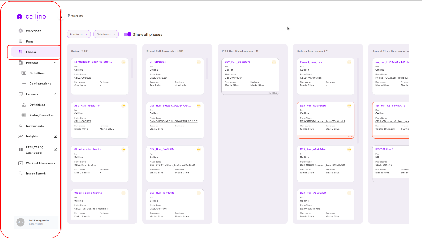Screen dimensions: 422x238
Task: Open Configurations under Protocol
Action: pos(40,84)
